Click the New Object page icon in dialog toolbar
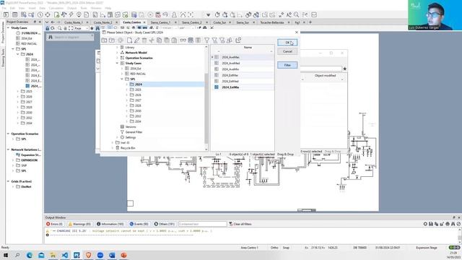The image size is (462, 260). (x=129, y=40)
